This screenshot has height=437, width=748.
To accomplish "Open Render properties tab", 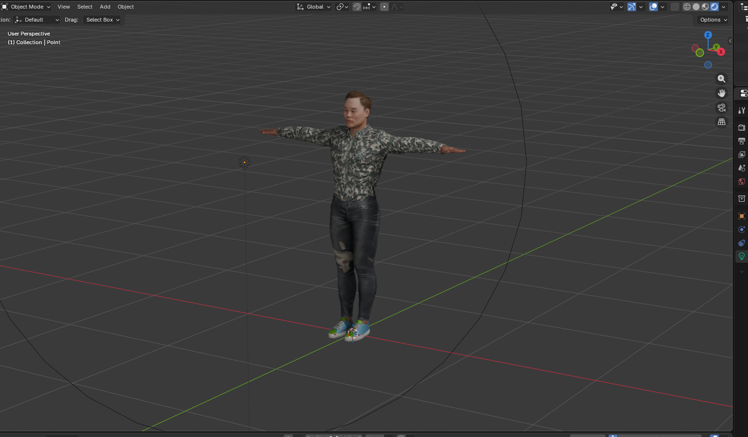I will [x=742, y=128].
